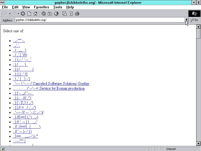Refresh the page with the Refresh icon
The height and width of the screenshot is (151, 201).
[x=29, y=14]
